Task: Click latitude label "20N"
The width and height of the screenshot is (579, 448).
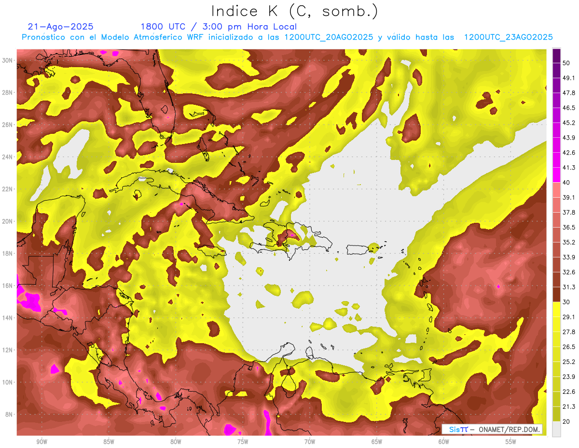Action: pyautogui.click(x=8, y=221)
